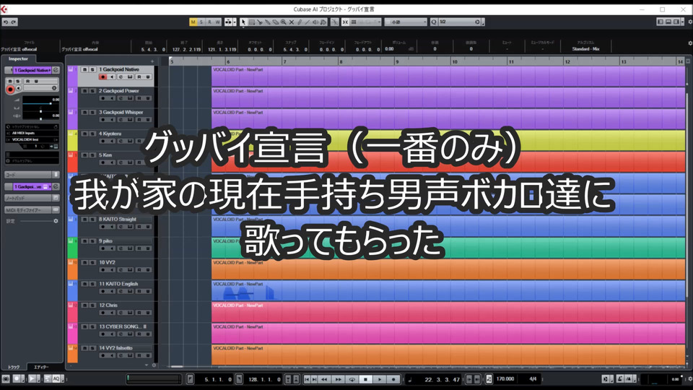
Task: Select the Glue tool in toolbar
Action: click(x=267, y=22)
